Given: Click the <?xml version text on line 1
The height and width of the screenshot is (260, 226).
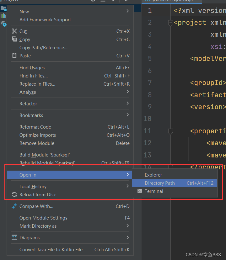Looking at the screenshot, I should [x=200, y=11].
